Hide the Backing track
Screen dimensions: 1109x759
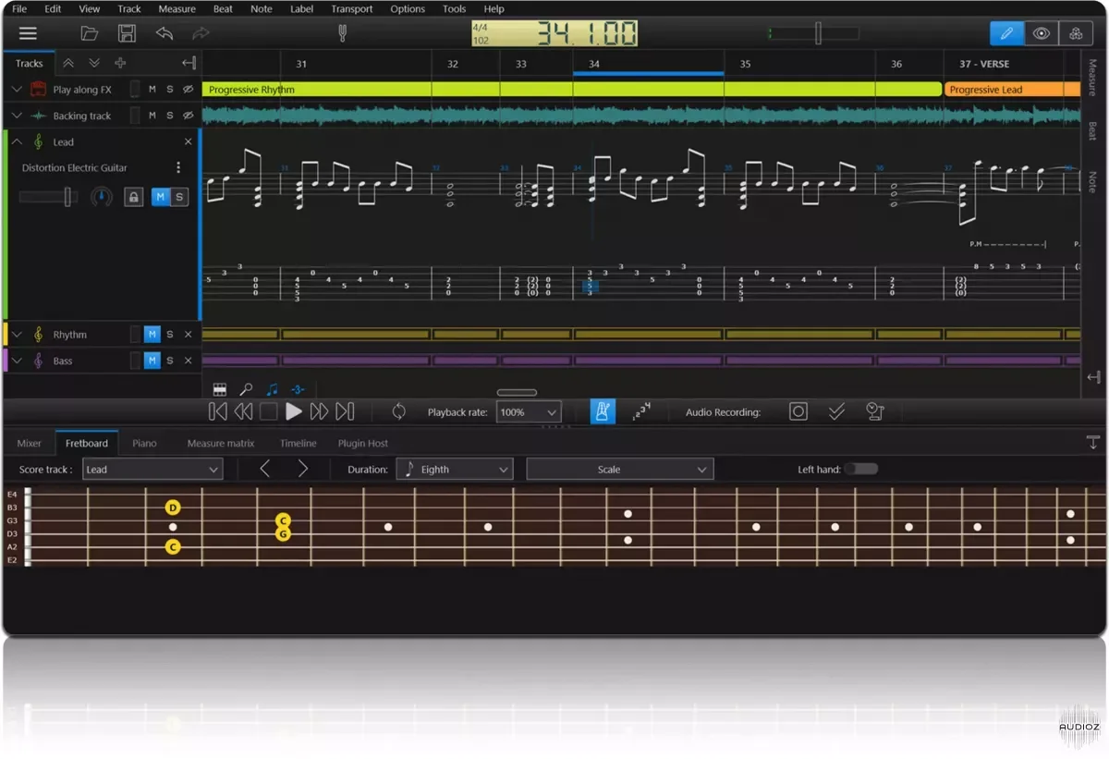(x=189, y=116)
